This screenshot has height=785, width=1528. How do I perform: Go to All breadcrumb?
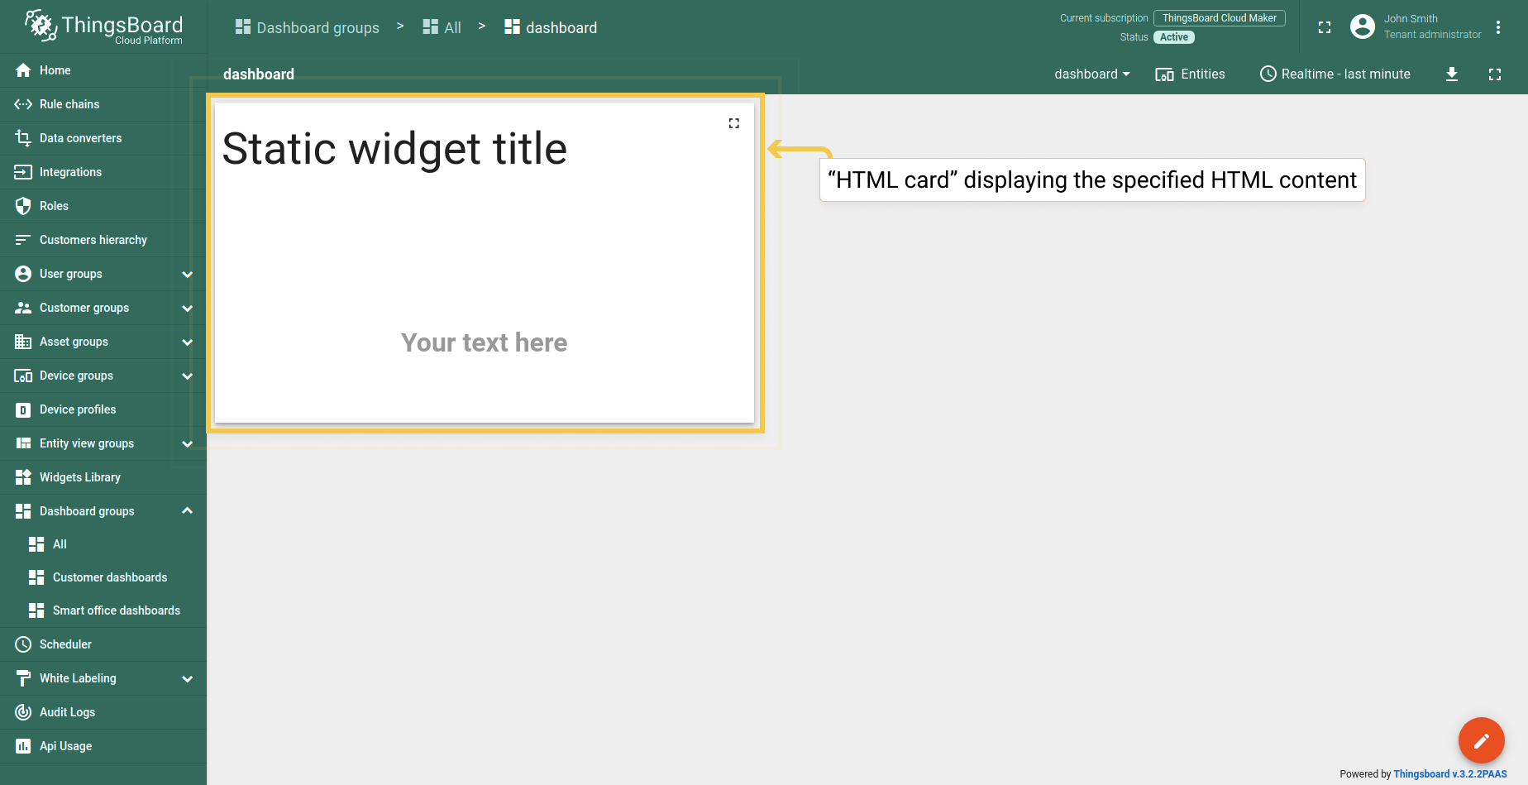pos(442,27)
